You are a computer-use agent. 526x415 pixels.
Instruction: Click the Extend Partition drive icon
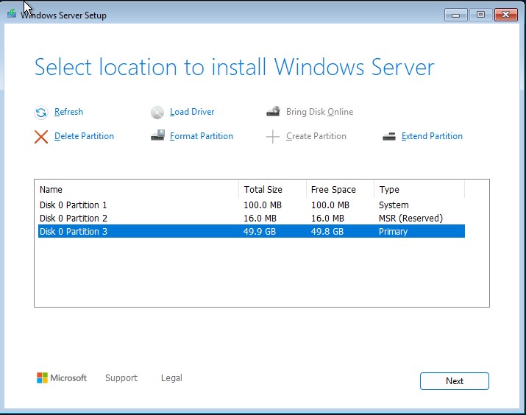[x=389, y=136]
